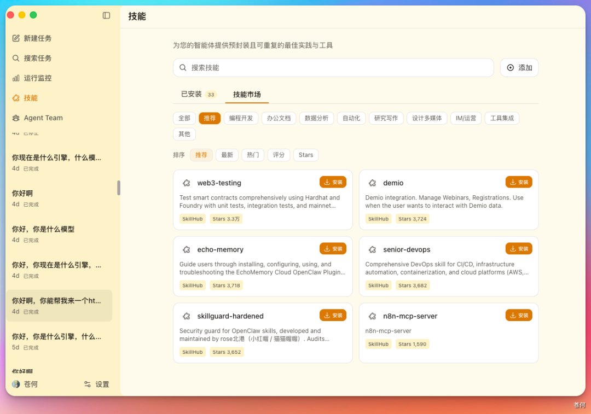Click Stars 1,590 tag on n8n-mcp-server
591x414 pixels.
point(412,345)
